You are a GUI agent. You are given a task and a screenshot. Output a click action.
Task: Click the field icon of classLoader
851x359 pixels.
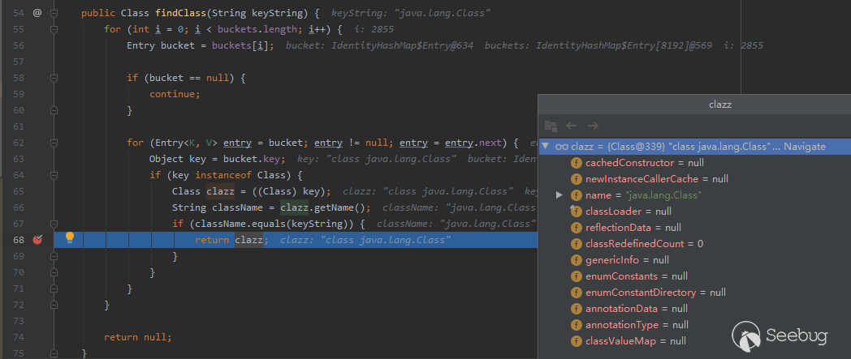click(x=577, y=212)
